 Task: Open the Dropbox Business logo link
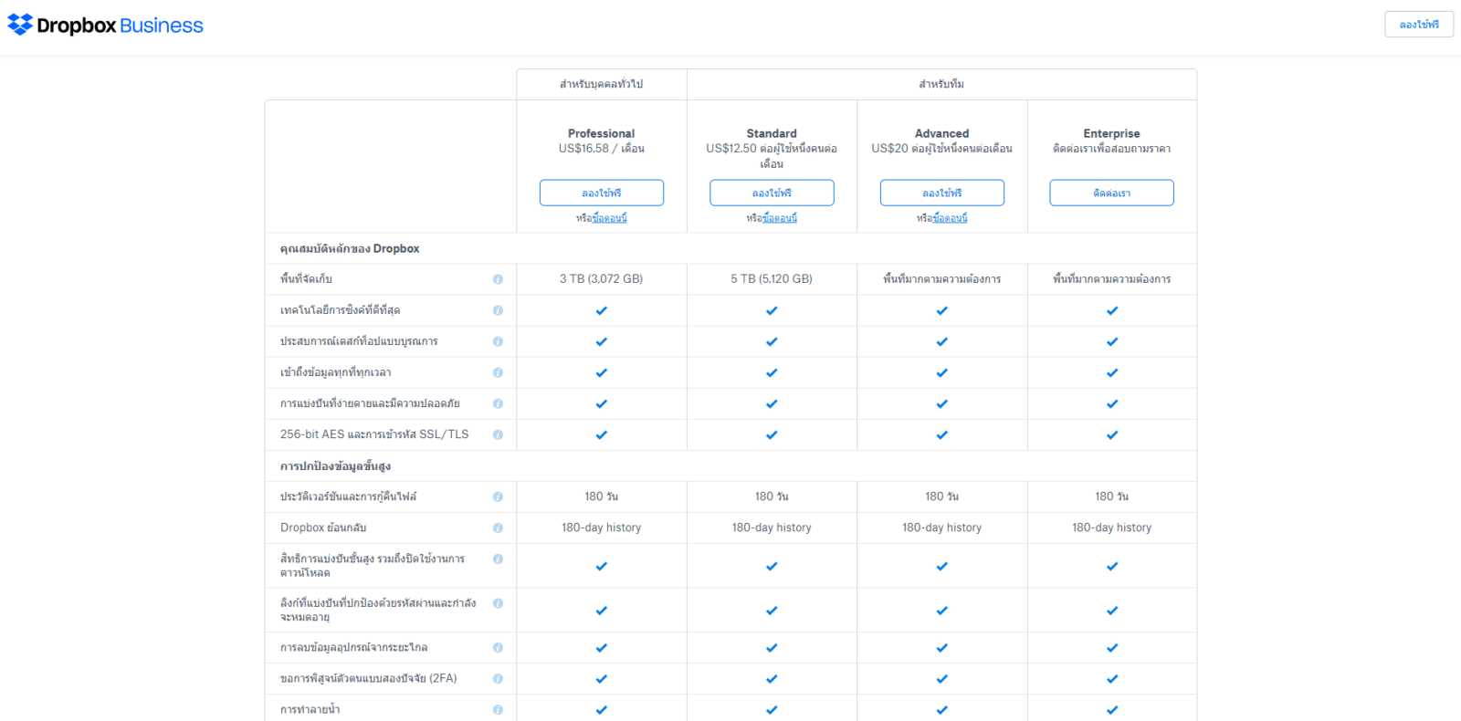pos(105,25)
